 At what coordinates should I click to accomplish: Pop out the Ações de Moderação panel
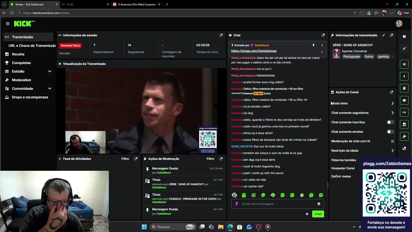tap(221, 159)
